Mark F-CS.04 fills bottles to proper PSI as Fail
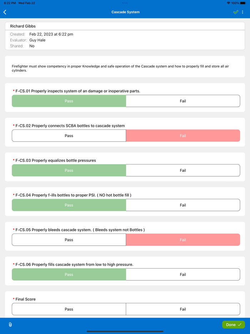 183,205
